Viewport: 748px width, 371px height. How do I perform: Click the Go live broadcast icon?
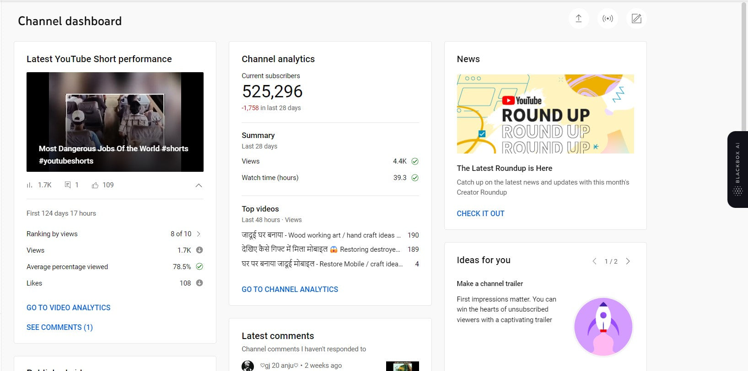(x=608, y=19)
